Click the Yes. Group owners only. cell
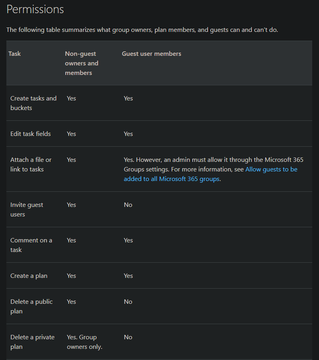 [x=84, y=342]
